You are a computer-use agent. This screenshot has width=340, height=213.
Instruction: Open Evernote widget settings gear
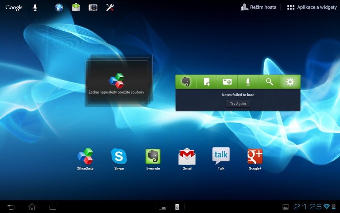[x=290, y=82]
